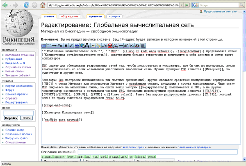Insert guillemet quotes «» from edit toolbar
Viewport: 246px width, 166px height.
click(x=60, y=46)
